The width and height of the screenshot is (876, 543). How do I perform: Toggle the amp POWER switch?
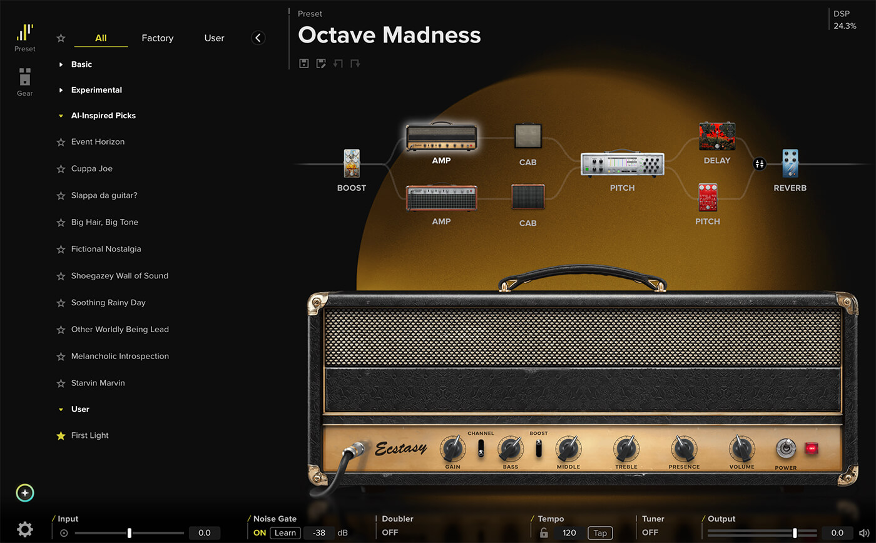786,448
